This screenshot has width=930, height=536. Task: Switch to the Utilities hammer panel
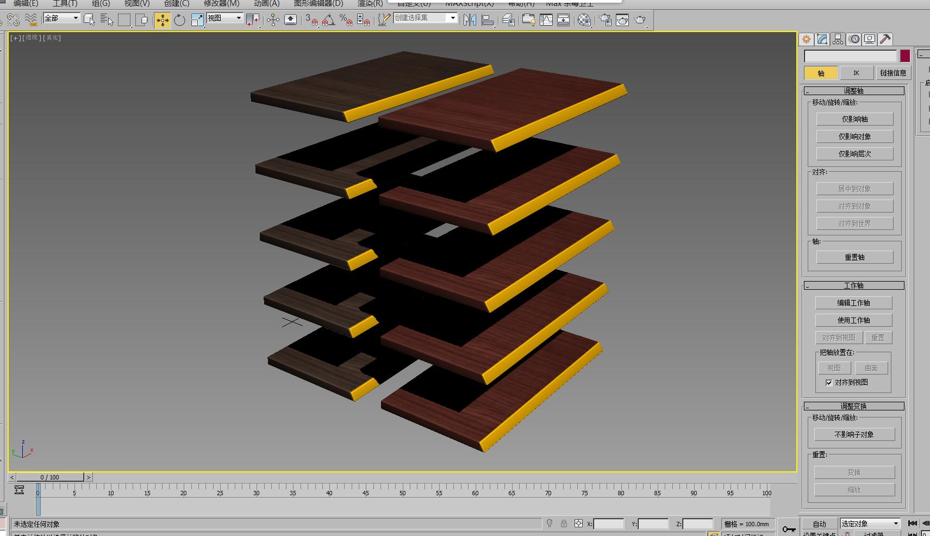pos(885,39)
